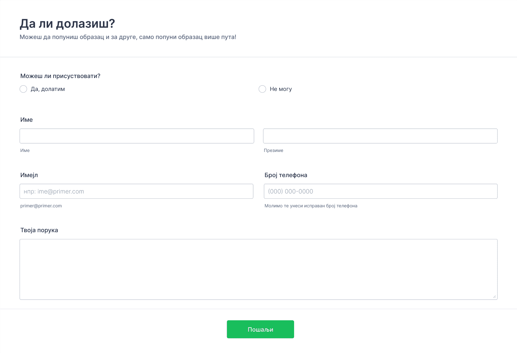Focus the first name (Име) input field
Viewport: 517px width, 353px height.
coord(137,136)
